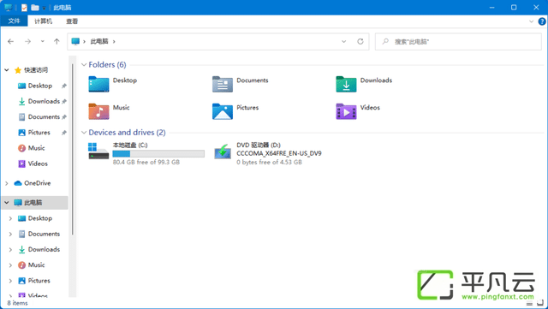Open the Videos folder icon in main pane
This screenshot has width=548, height=309.
(346, 111)
